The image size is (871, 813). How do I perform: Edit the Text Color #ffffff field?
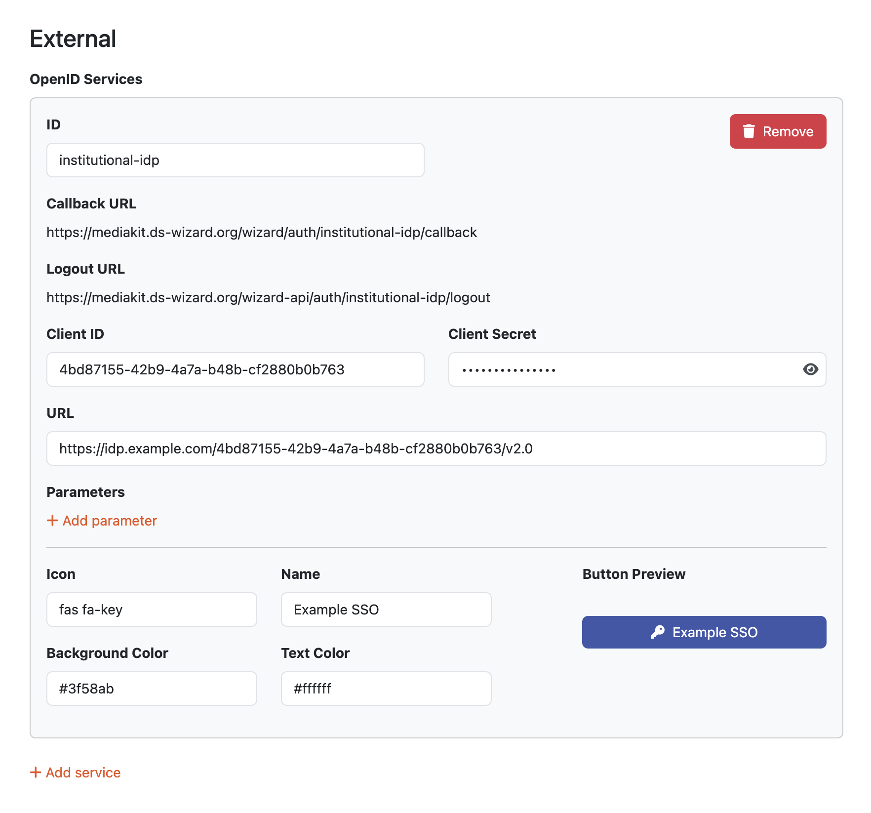(x=386, y=689)
